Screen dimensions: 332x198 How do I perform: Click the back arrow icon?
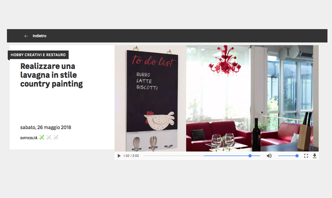pos(26,36)
